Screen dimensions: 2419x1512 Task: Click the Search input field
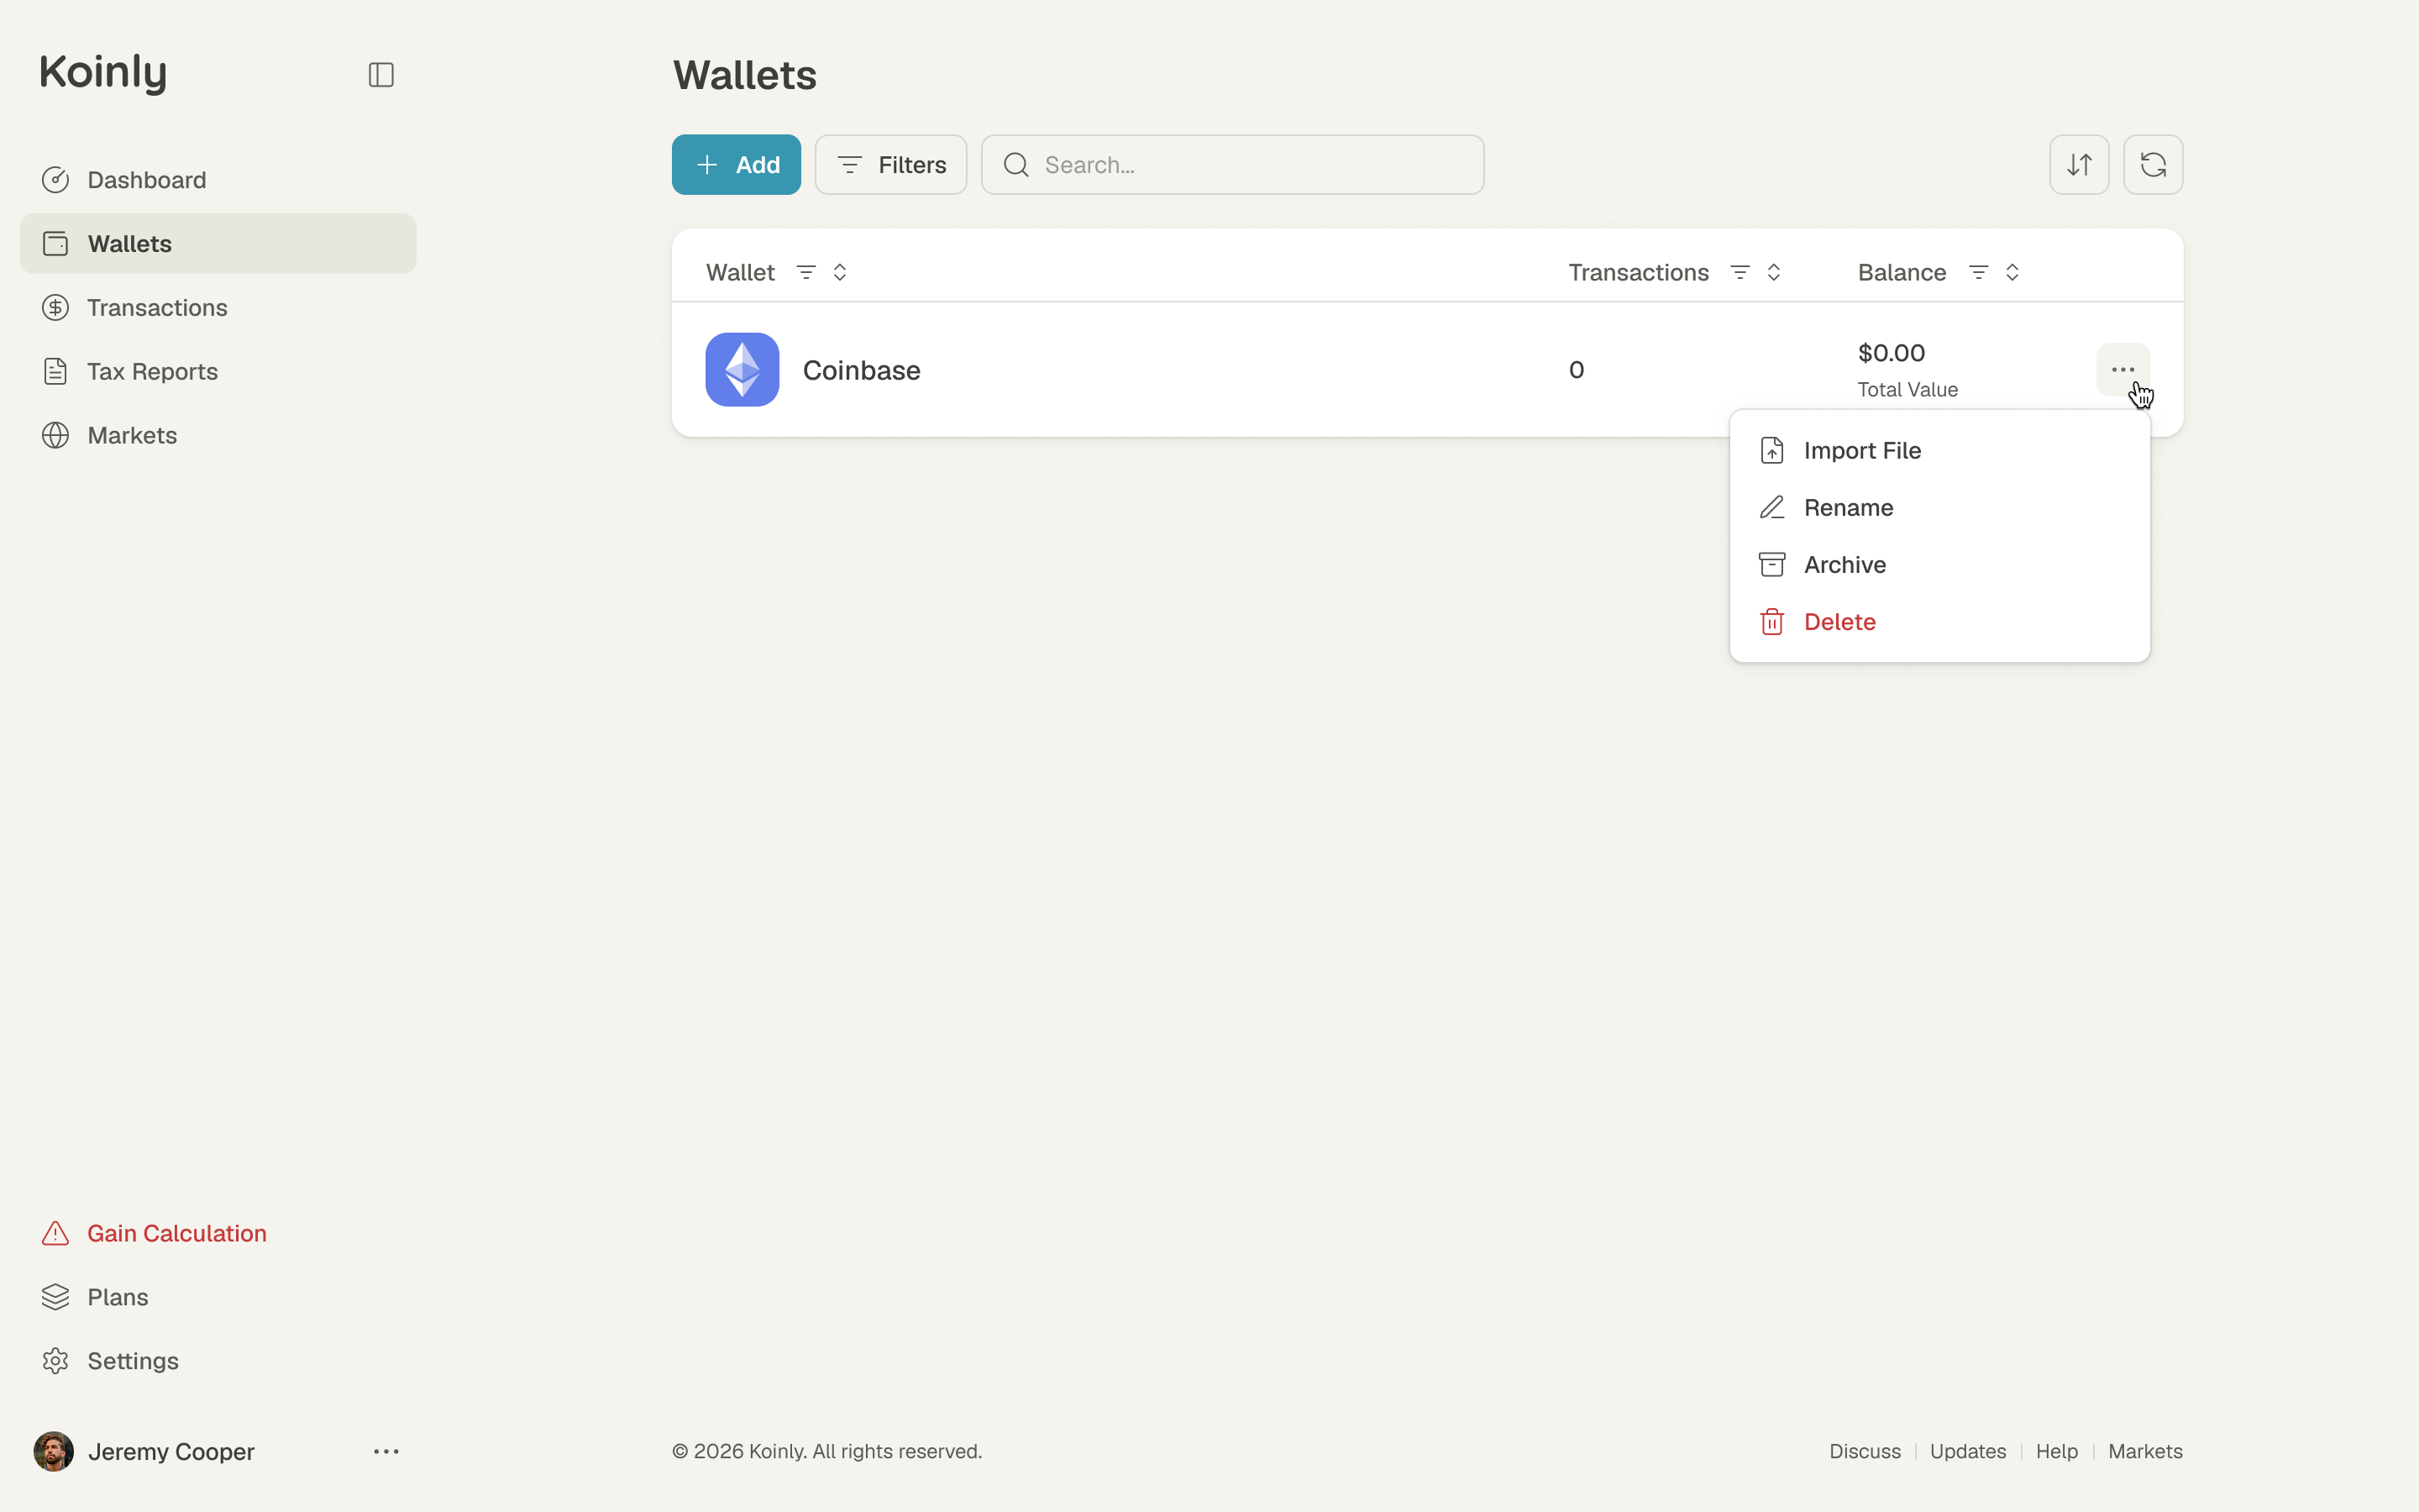(1232, 165)
